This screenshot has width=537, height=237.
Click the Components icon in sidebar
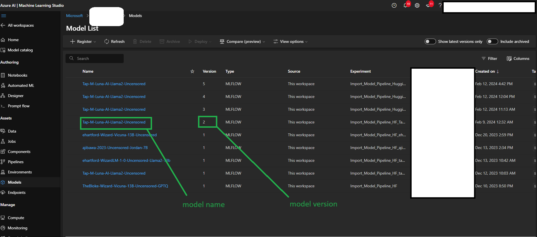tap(3, 152)
